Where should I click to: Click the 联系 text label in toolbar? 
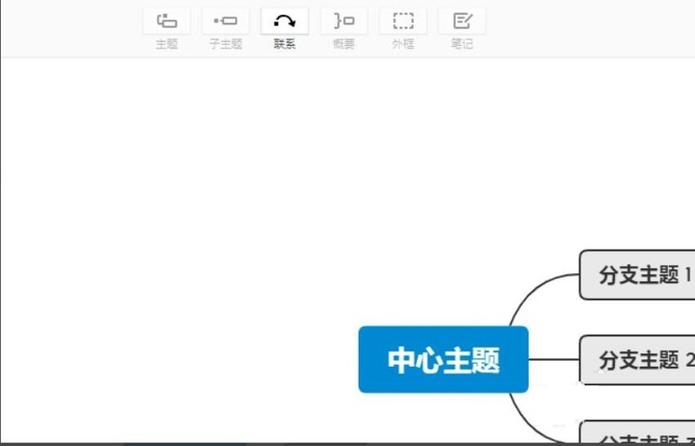(284, 44)
